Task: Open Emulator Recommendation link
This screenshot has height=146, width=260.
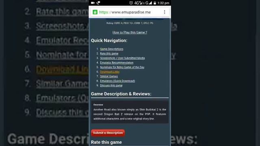Action: pyautogui.click(x=117, y=62)
